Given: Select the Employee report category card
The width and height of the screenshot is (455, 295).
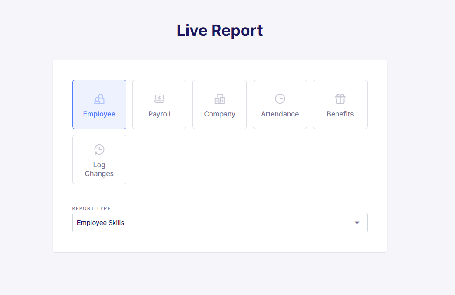Looking at the screenshot, I should click(99, 104).
